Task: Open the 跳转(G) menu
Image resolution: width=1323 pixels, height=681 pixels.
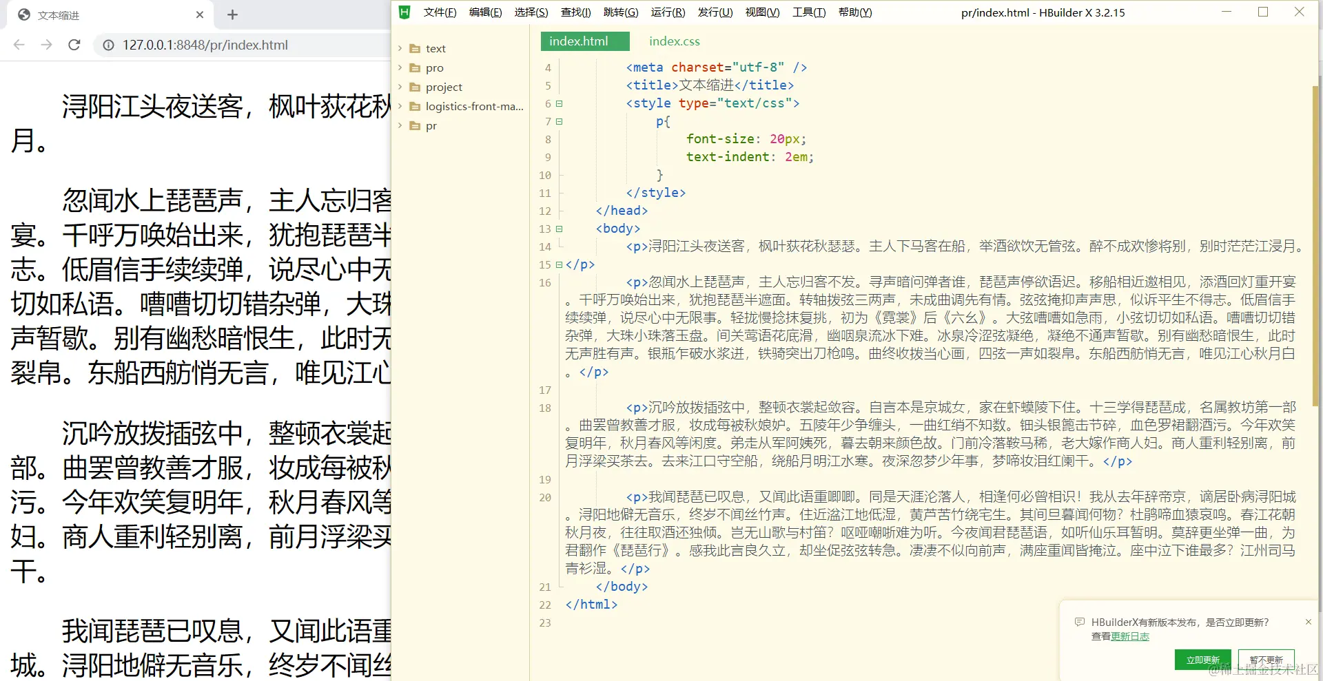Action: (x=621, y=12)
